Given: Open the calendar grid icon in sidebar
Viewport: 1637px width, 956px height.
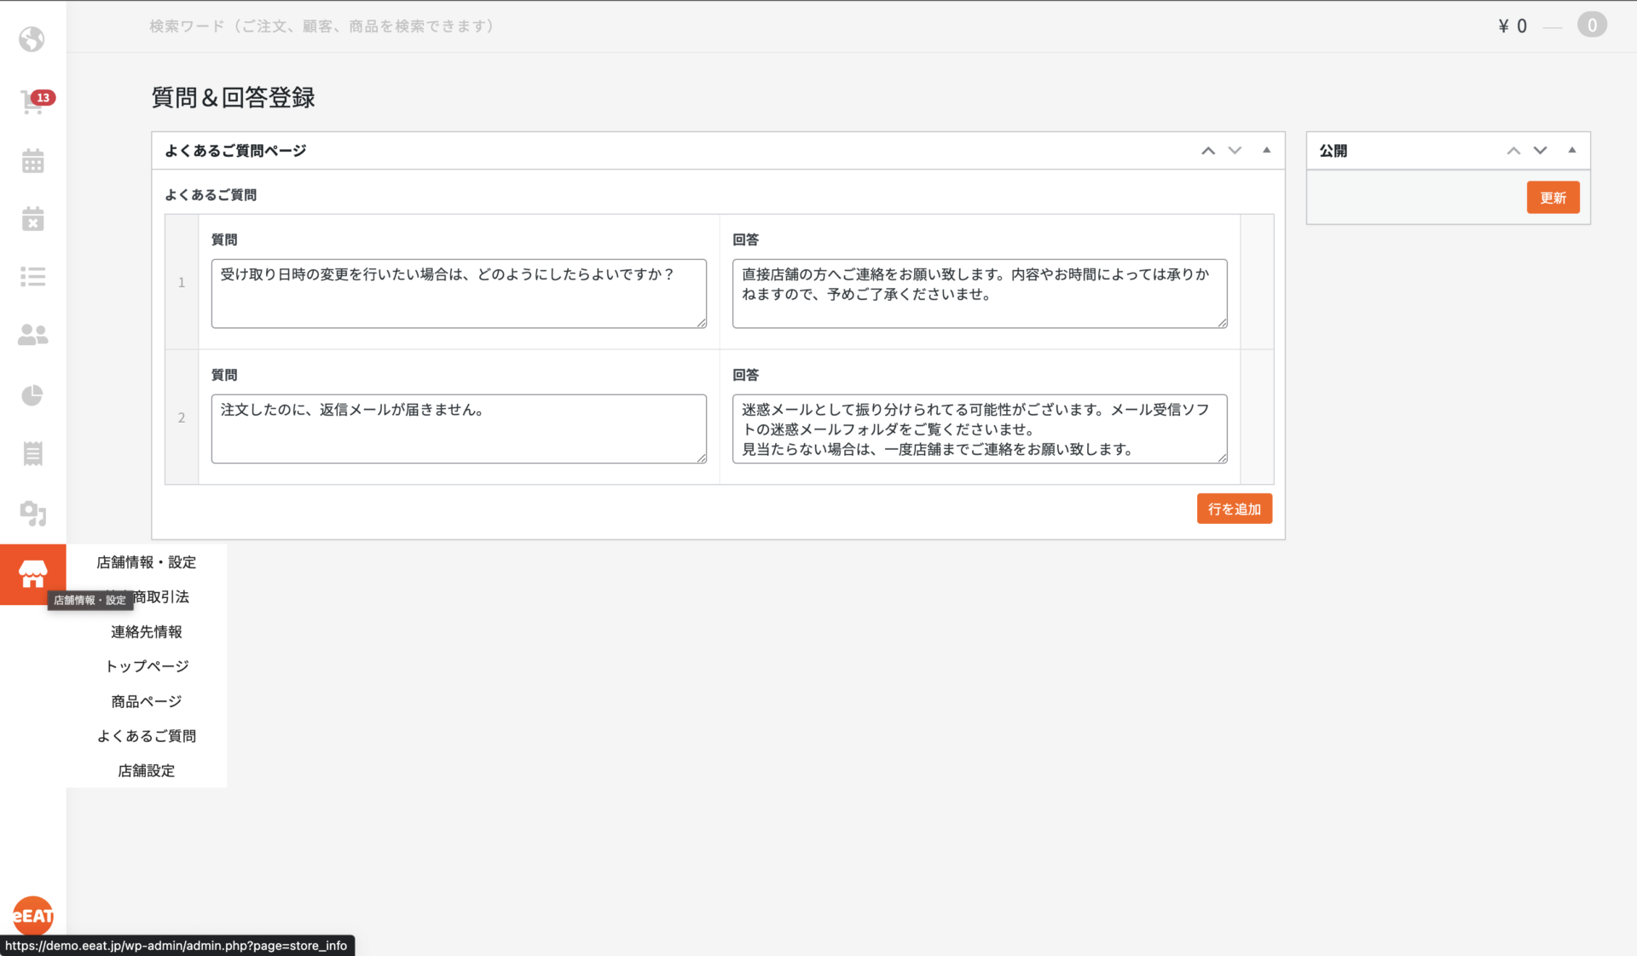Looking at the screenshot, I should click(x=32, y=161).
